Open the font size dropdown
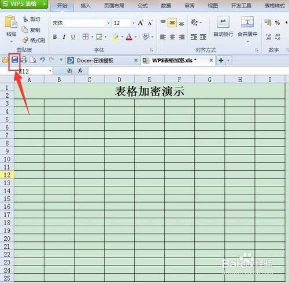The image size is (289, 283). click(x=134, y=23)
